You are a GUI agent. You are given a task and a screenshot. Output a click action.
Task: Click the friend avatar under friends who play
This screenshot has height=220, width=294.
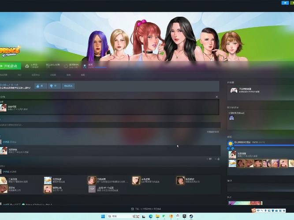point(231,117)
